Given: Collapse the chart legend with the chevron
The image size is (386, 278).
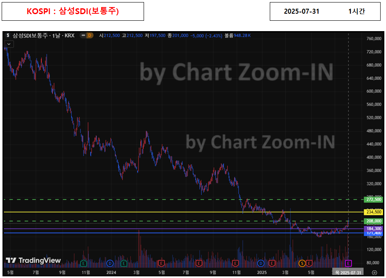Looking at the screenshot, I should coord(9,44).
